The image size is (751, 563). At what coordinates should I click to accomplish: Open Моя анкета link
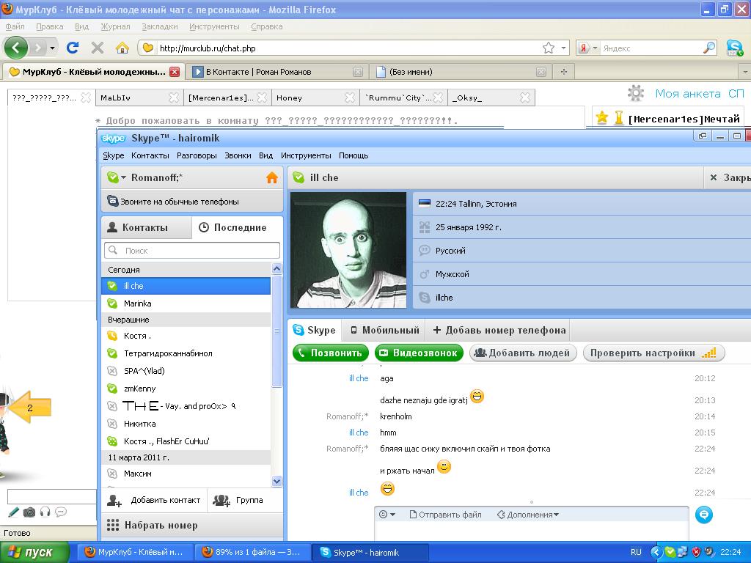[688, 93]
